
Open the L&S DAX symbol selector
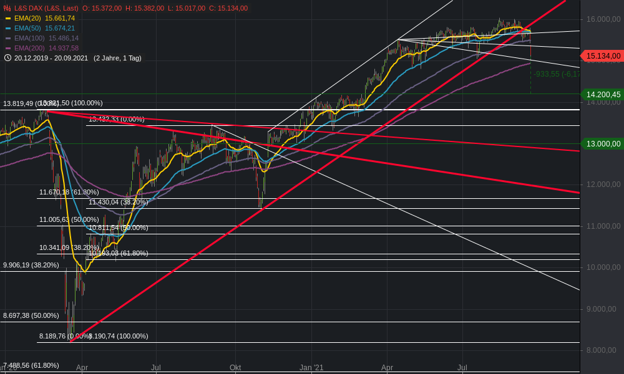coord(44,9)
